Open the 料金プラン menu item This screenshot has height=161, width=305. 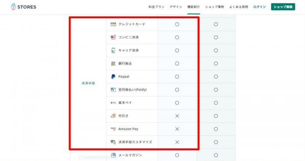pyautogui.click(x=156, y=7)
